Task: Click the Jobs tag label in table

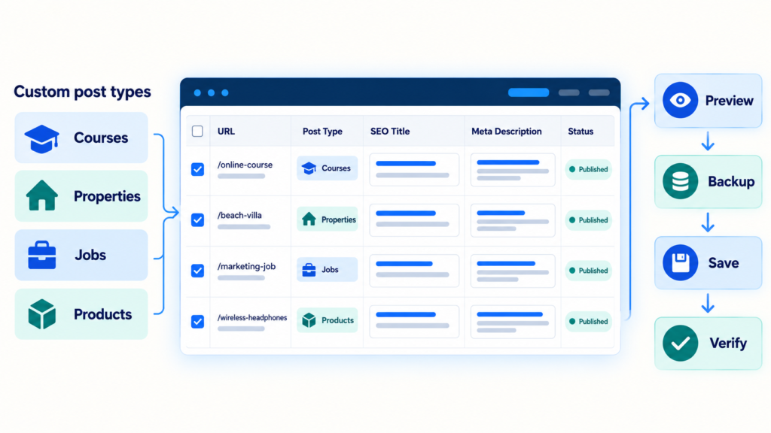Action: click(x=330, y=270)
